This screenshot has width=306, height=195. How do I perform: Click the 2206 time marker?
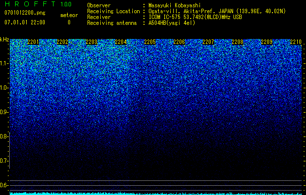pos(179,41)
